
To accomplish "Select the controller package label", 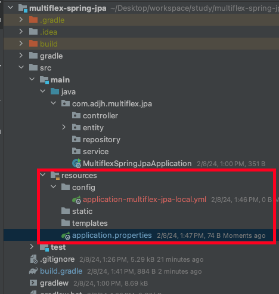I will [x=100, y=115].
